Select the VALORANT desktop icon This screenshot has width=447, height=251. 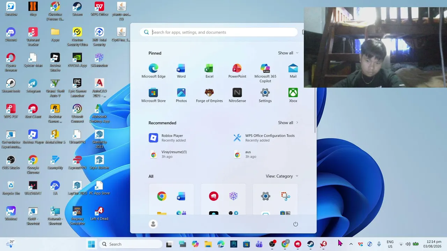(x=33, y=188)
